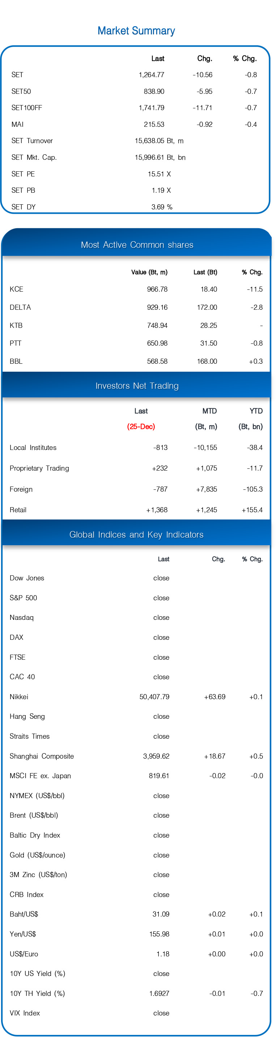The image size is (280, 1039).
Task: Select the DELTA stock name
Action: coord(20,307)
